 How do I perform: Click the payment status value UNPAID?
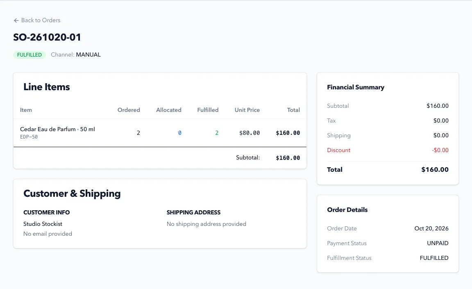click(x=438, y=243)
